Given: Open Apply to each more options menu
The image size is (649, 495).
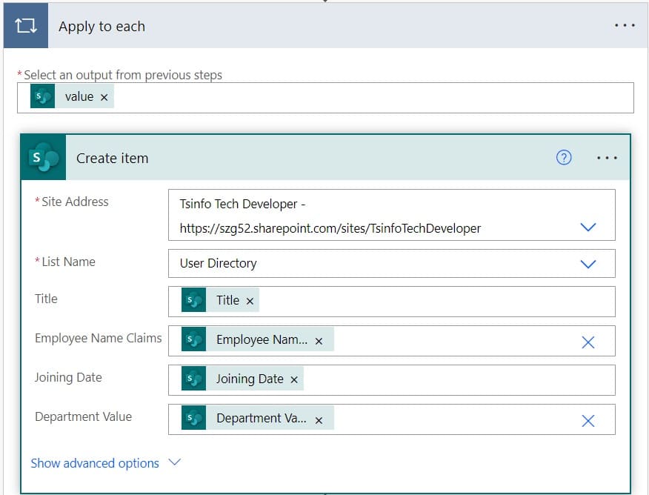Looking at the screenshot, I should (x=625, y=26).
